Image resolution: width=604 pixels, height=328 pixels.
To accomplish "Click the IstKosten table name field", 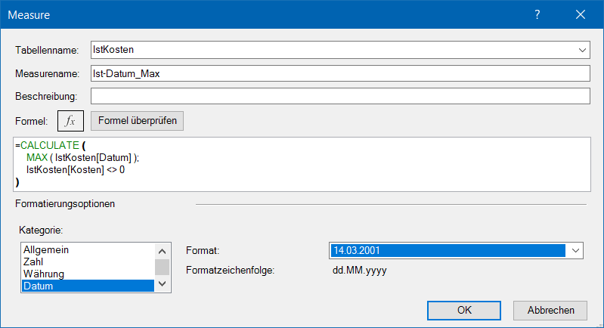I will tap(331, 50).
